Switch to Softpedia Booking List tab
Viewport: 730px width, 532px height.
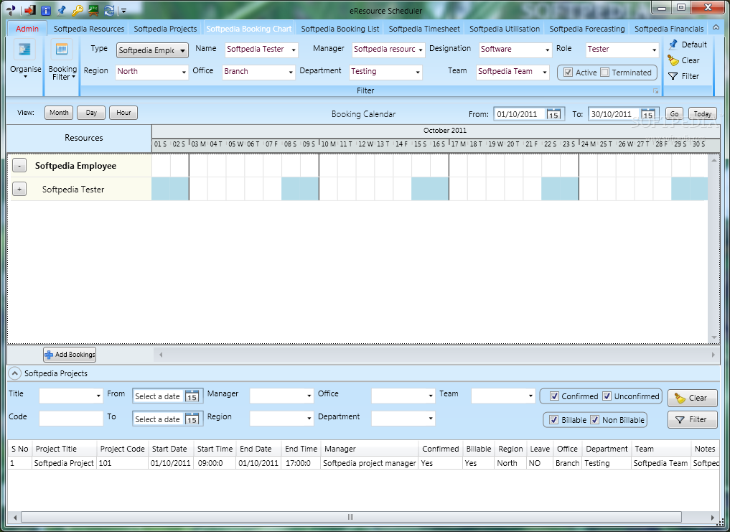[x=340, y=29]
